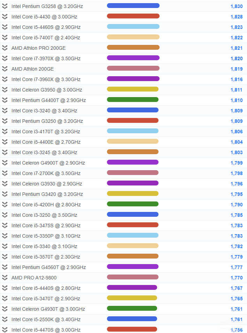Expand the Intel Celeron G3950 row chevron
Image resolution: width=247 pixels, height=333 pixels.
5,90
